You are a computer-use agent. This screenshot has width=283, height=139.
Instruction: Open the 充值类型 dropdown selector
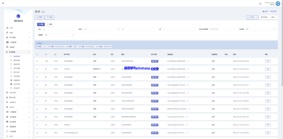[59, 35]
